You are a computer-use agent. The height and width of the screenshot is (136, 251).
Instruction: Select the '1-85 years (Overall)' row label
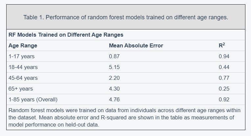33,99
